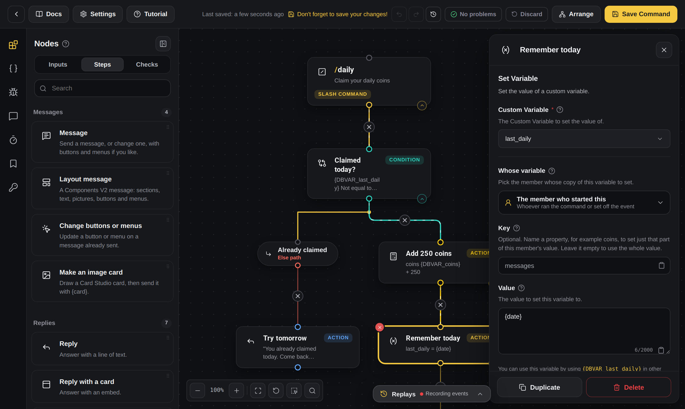Click help icon beside Whose variable
685x409 pixels.
552,171
